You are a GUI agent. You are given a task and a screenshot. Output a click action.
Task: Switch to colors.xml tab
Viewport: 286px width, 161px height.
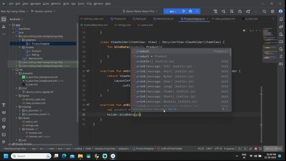[145, 25]
